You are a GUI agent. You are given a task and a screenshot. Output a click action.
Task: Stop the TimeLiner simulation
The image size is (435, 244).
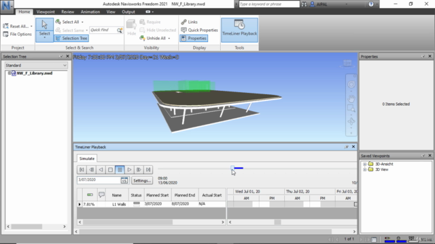coord(110,169)
